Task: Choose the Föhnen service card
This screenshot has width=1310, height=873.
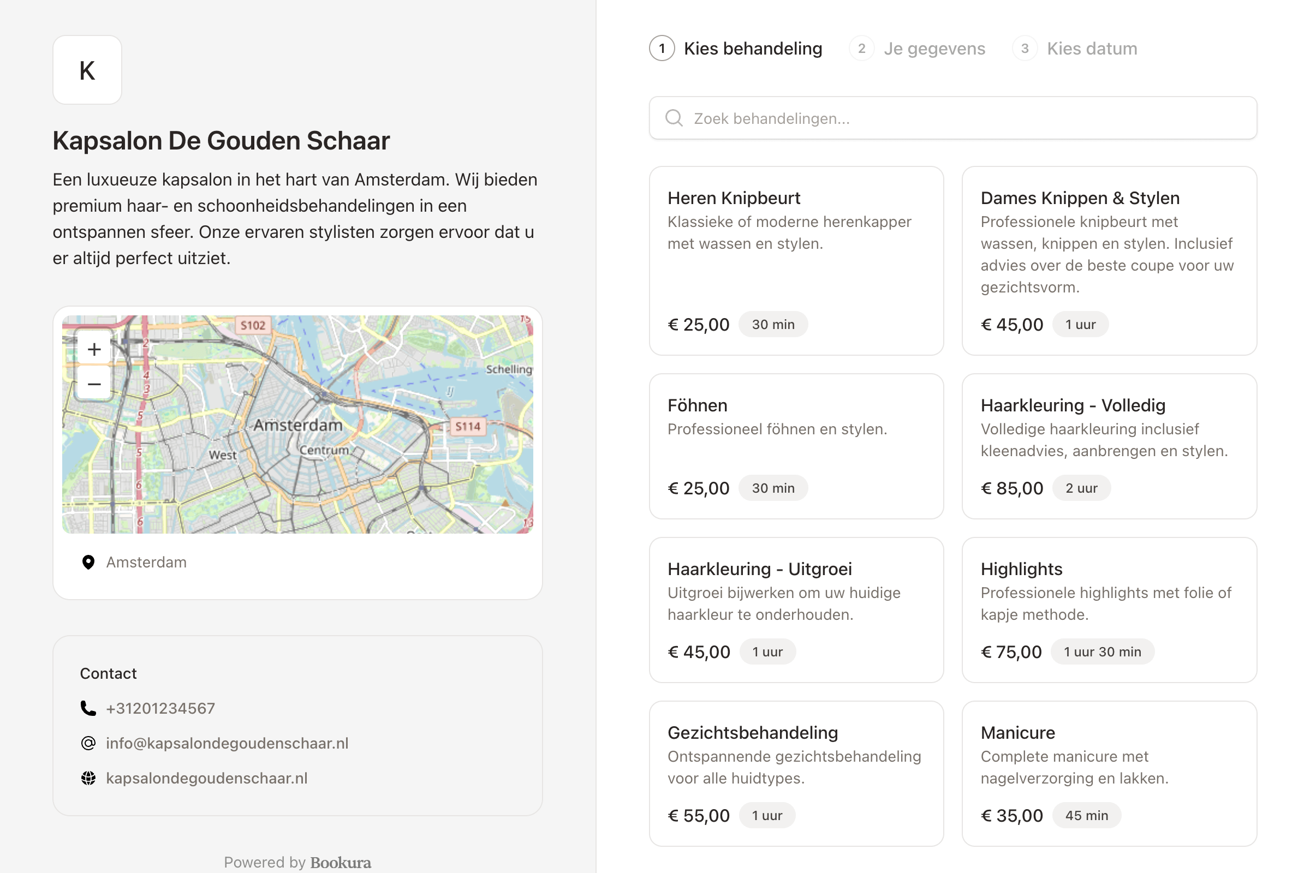Action: tap(796, 446)
